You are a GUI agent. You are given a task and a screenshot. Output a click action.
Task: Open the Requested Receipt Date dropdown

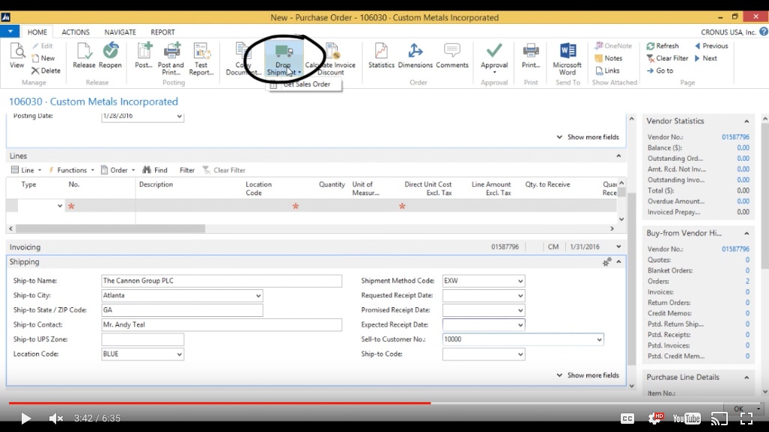tap(520, 295)
